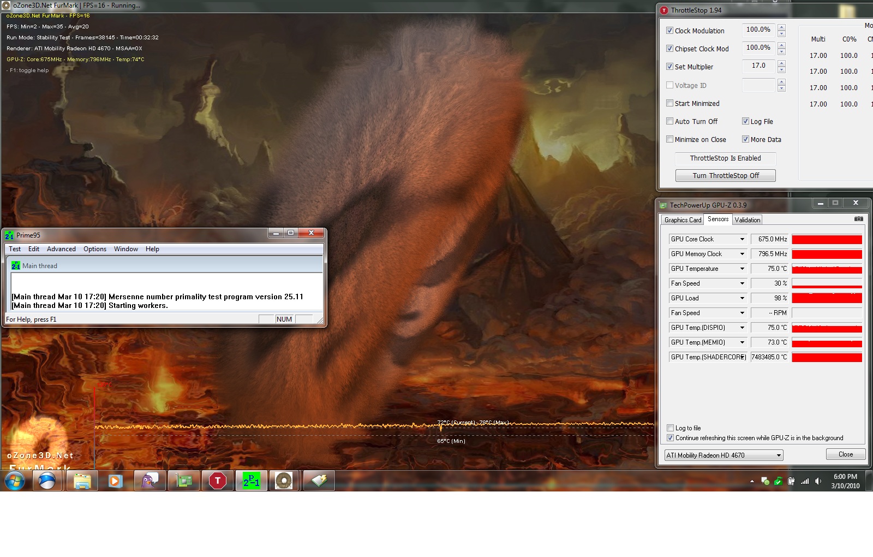Open the wireless signal bars tray icon
This screenshot has height=557, width=873.
pyautogui.click(x=805, y=481)
